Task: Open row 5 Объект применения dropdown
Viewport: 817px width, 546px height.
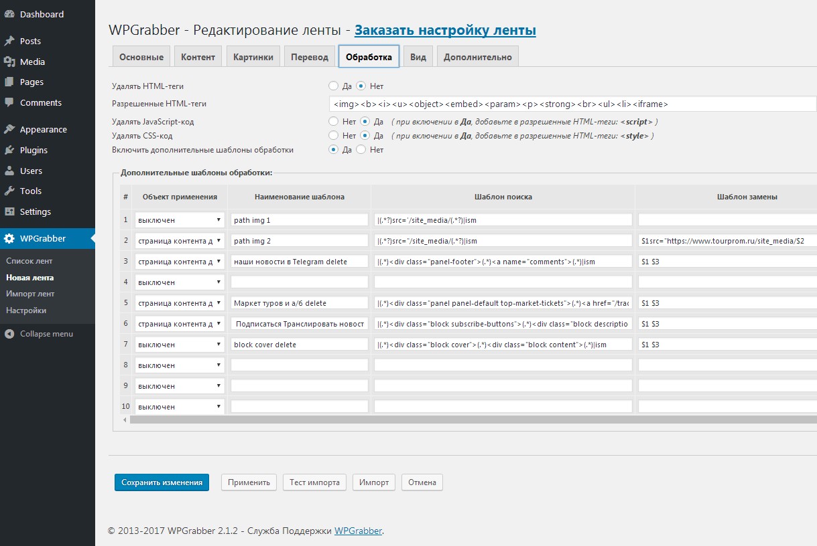Action: tap(180, 303)
